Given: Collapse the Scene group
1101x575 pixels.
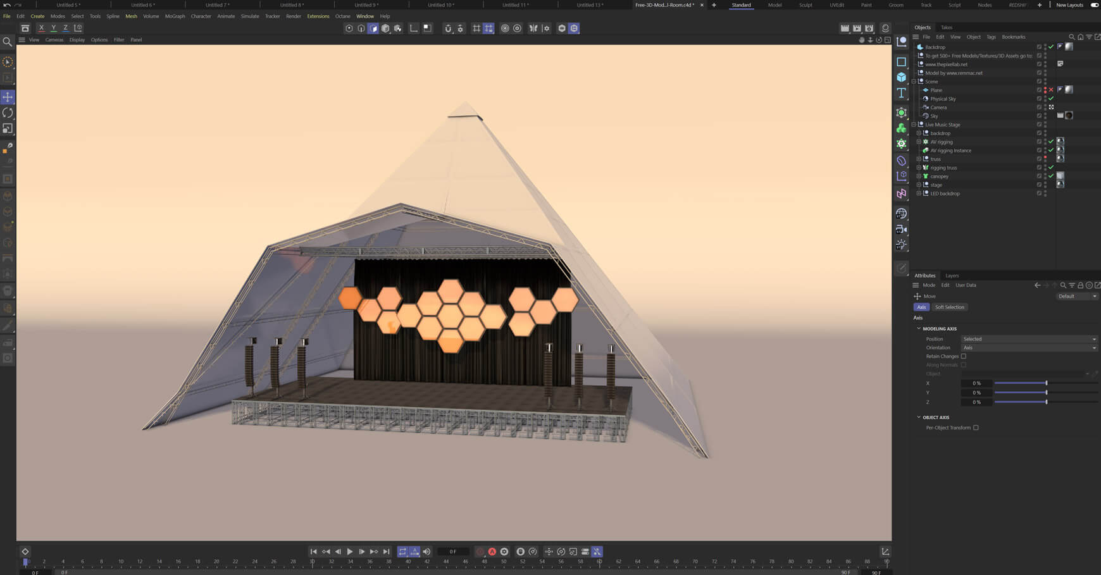Looking at the screenshot, I should [x=914, y=82].
